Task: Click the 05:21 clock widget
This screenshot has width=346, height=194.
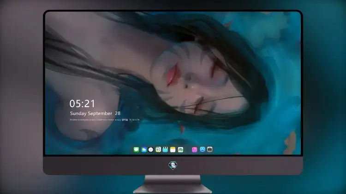Action: point(82,103)
